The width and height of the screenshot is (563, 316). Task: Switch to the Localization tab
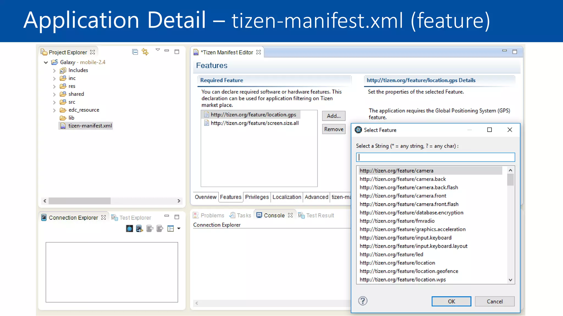287,197
